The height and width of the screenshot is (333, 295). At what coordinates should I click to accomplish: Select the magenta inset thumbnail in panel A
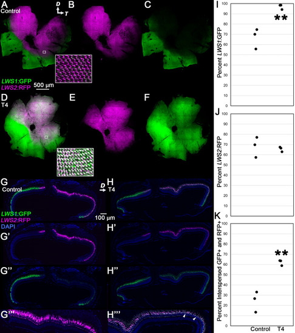(73, 68)
